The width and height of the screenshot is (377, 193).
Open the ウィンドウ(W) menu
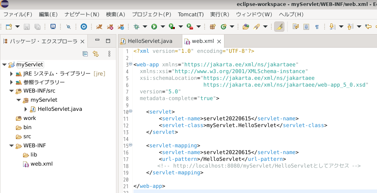[x=254, y=14]
